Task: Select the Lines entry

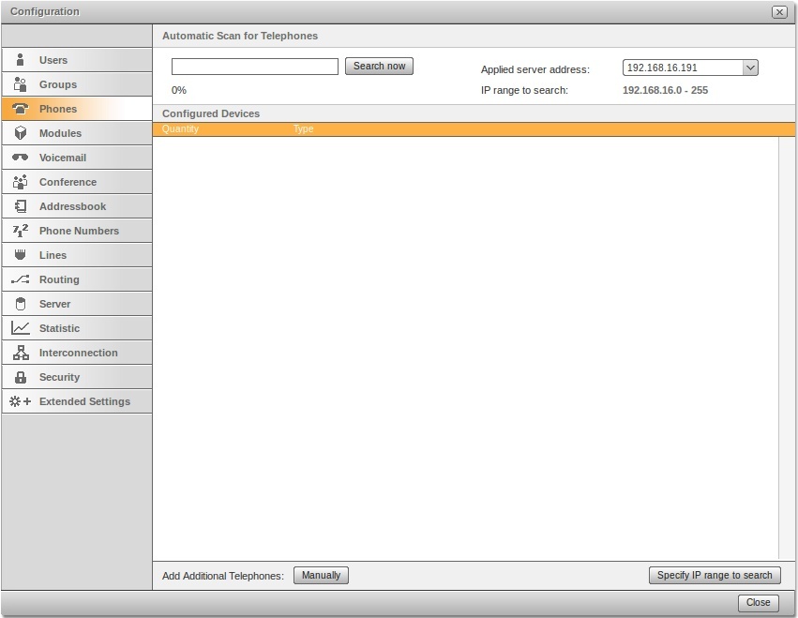Action: [x=77, y=255]
